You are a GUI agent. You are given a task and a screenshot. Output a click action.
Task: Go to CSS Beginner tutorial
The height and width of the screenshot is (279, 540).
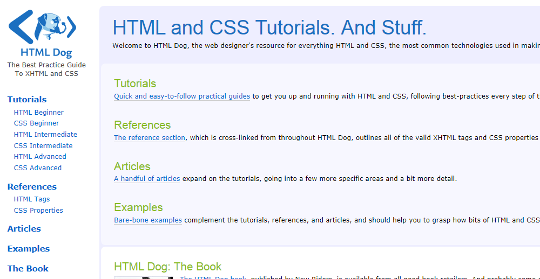(36, 123)
